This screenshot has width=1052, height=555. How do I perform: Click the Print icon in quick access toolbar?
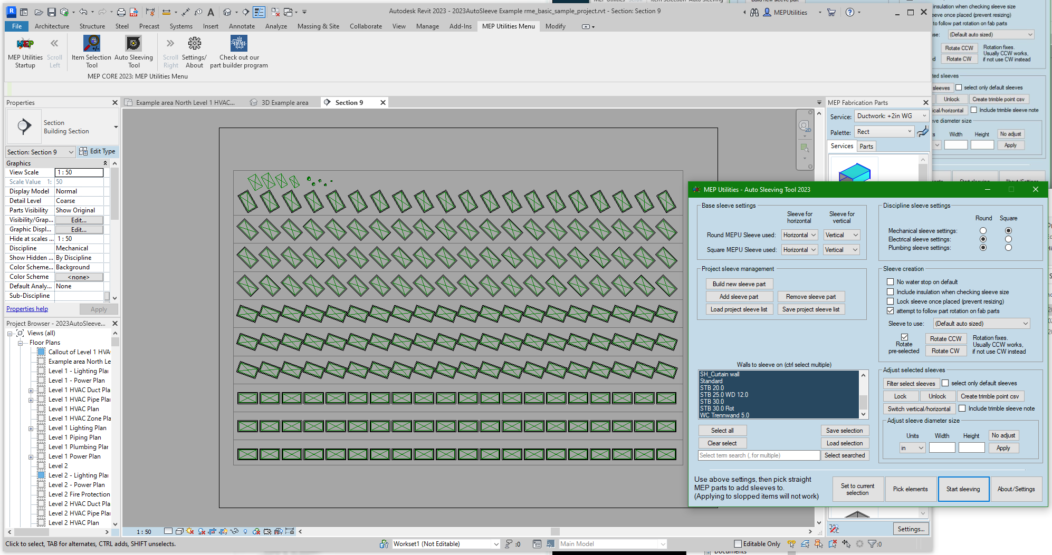click(x=121, y=12)
